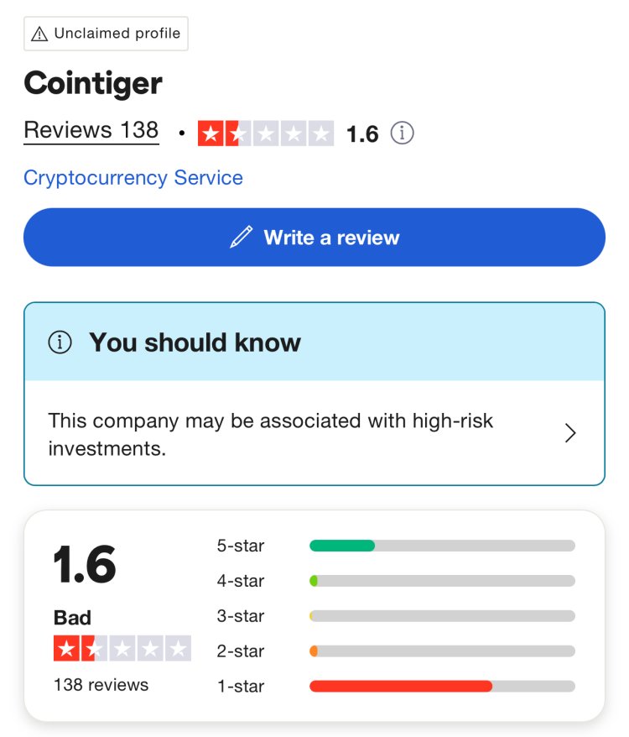Click the info icon beside You should know
The width and height of the screenshot is (629, 737).
60,342
